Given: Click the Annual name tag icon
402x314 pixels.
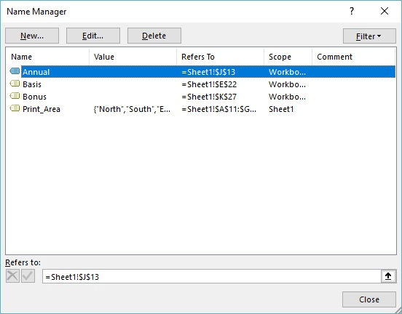Looking at the screenshot, I should coord(15,71).
